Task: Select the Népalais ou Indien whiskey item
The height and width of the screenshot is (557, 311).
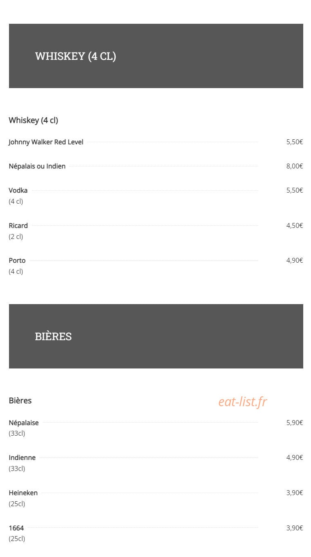Action: click(x=37, y=166)
